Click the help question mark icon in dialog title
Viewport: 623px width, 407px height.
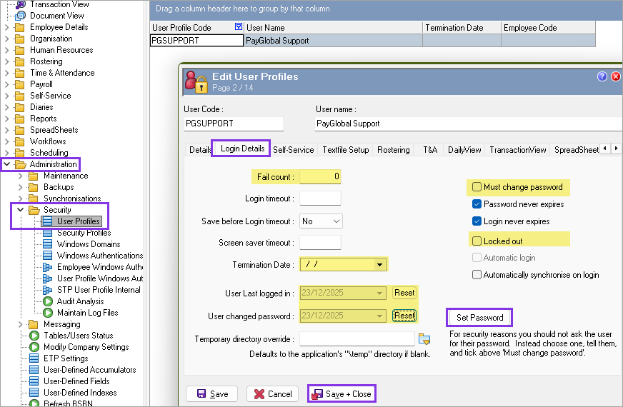tap(602, 76)
